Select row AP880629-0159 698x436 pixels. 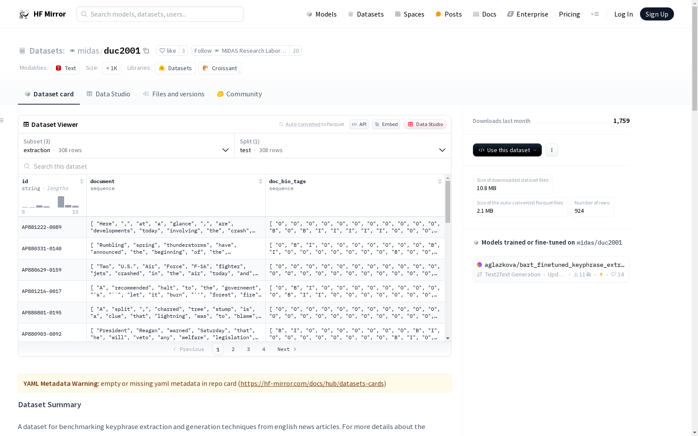[231, 270]
